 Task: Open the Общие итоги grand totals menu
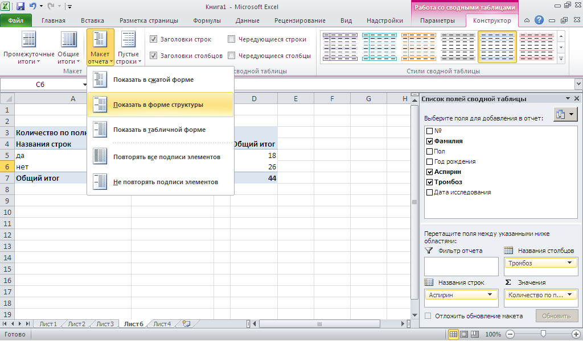point(68,48)
